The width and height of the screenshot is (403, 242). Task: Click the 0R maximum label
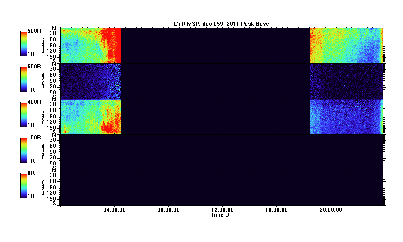coord(31,173)
